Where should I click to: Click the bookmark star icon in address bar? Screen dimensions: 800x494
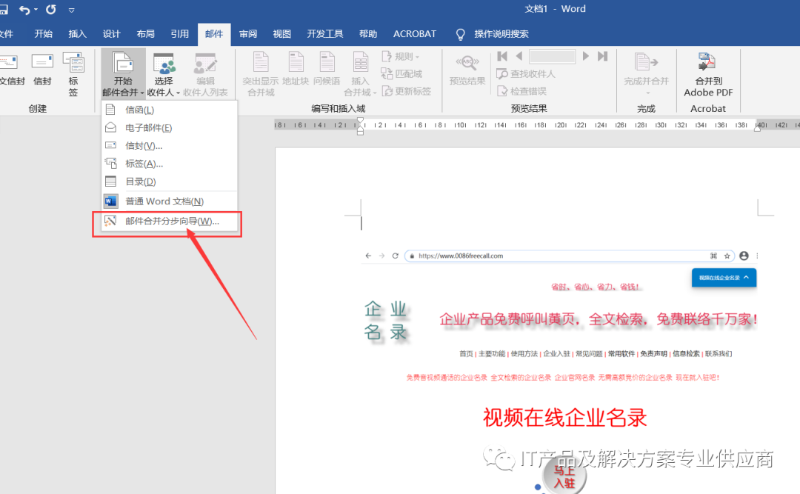click(x=727, y=256)
